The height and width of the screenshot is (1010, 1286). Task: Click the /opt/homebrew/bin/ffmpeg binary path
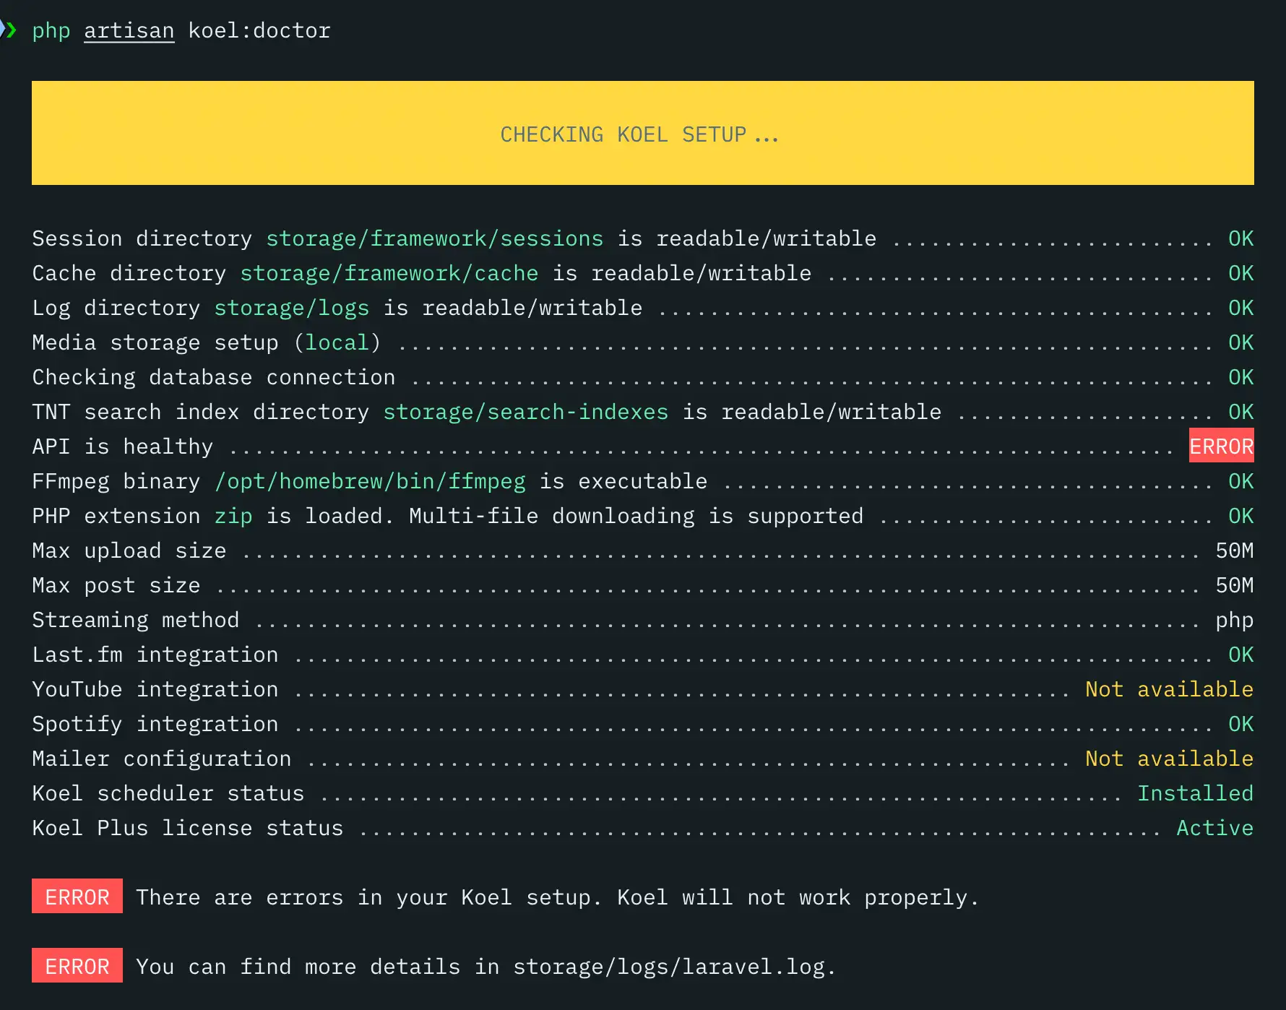point(370,481)
